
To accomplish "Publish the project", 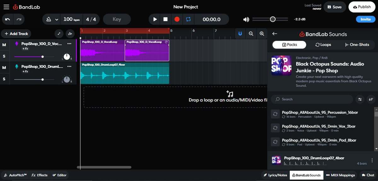I will [362, 7].
